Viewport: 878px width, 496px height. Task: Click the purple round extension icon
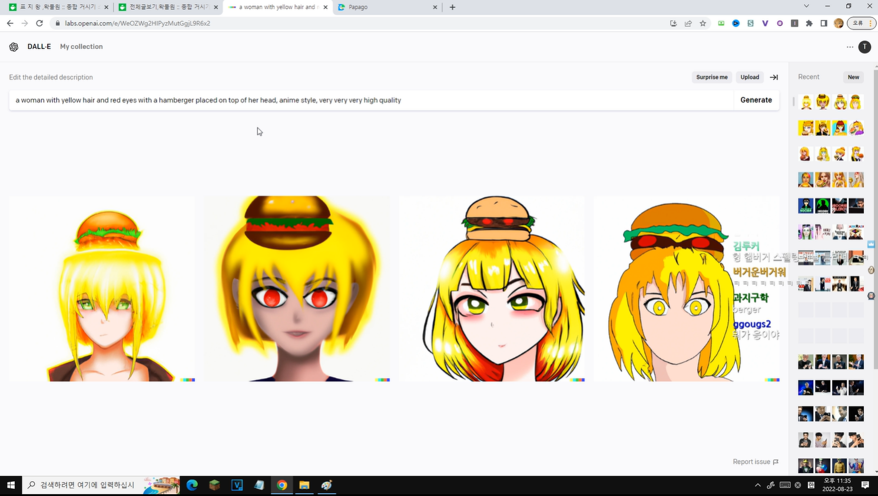coord(780,24)
